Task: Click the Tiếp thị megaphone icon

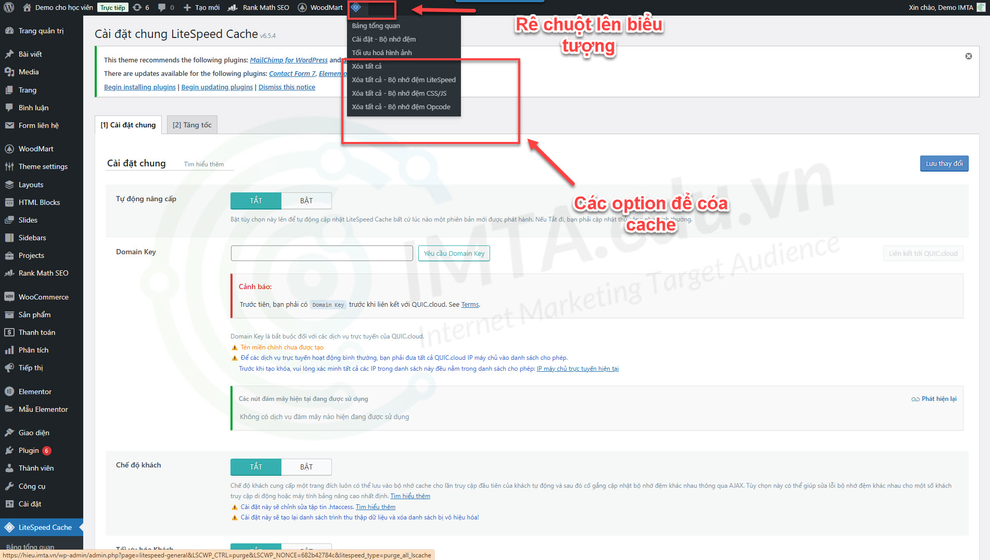Action: pyautogui.click(x=9, y=368)
